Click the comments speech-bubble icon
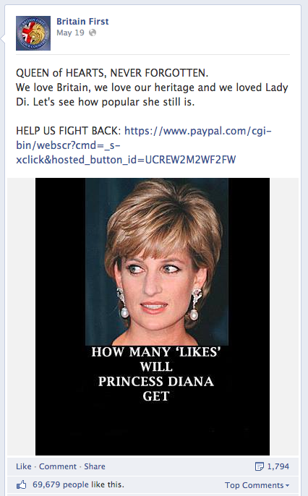Image resolution: width=308 pixels, height=496 pixels. [260, 466]
